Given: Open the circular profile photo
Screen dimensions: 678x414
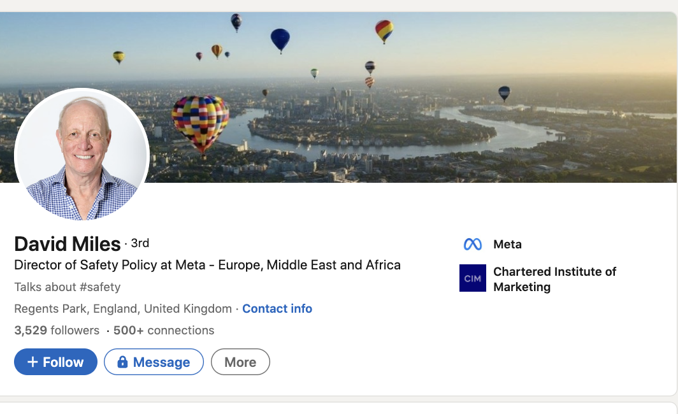Looking at the screenshot, I should point(82,155).
